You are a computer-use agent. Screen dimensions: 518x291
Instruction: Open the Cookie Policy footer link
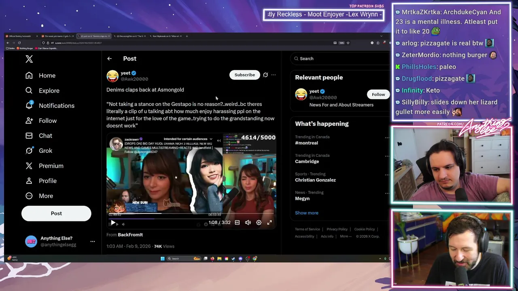coord(365,229)
